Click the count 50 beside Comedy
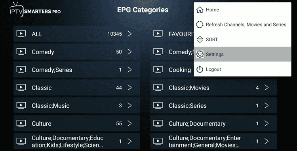Image resolution: width=297 pixels, height=151 pixels. (x=119, y=52)
